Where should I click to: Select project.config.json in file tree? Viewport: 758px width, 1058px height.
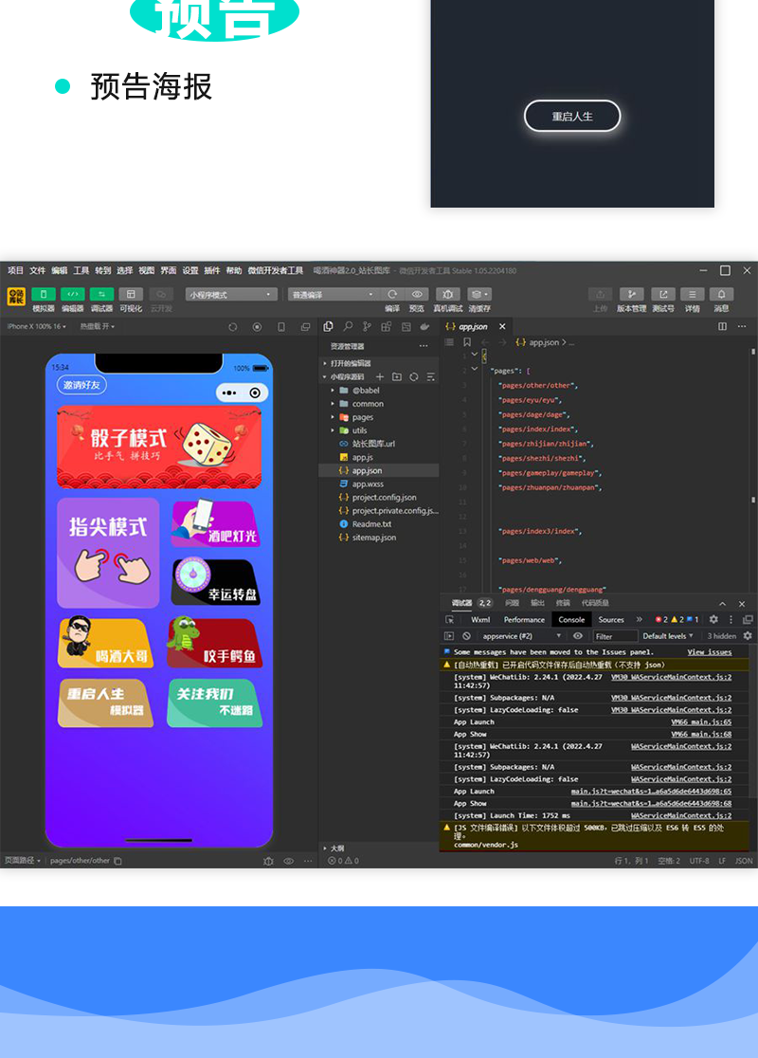coord(384,497)
